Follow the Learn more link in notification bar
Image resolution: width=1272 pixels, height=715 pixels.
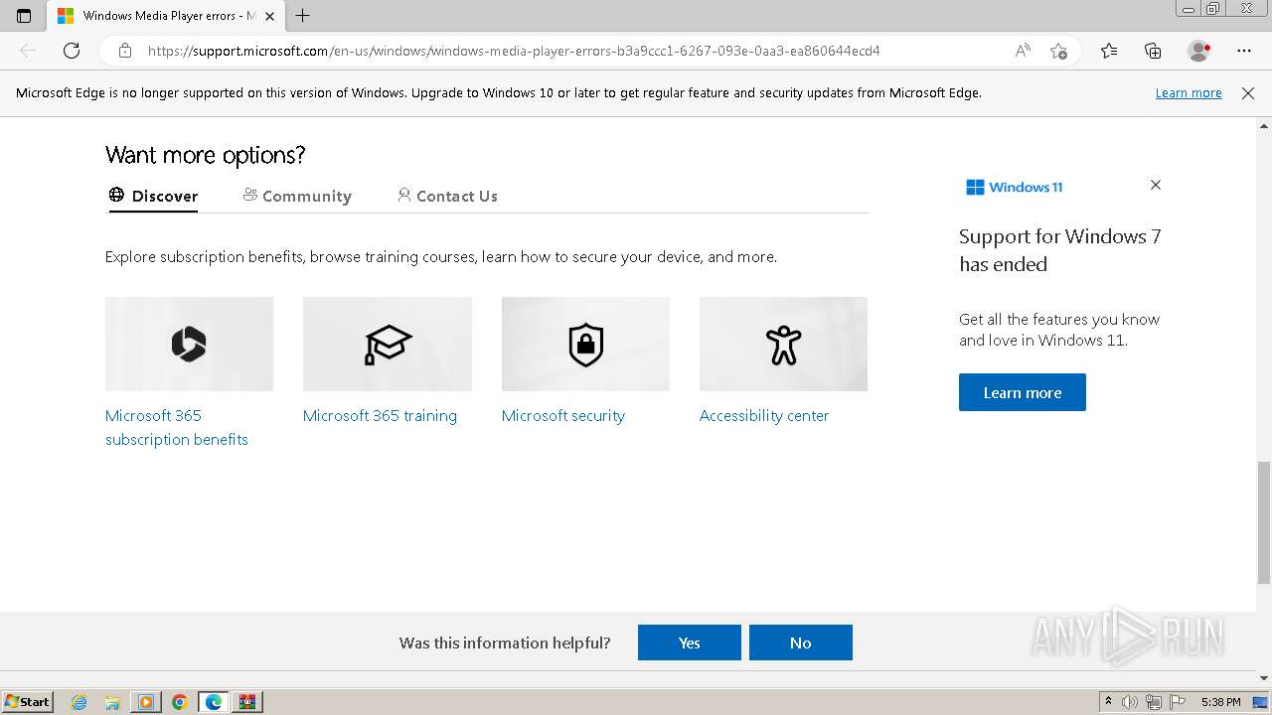click(x=1189, y=92)
